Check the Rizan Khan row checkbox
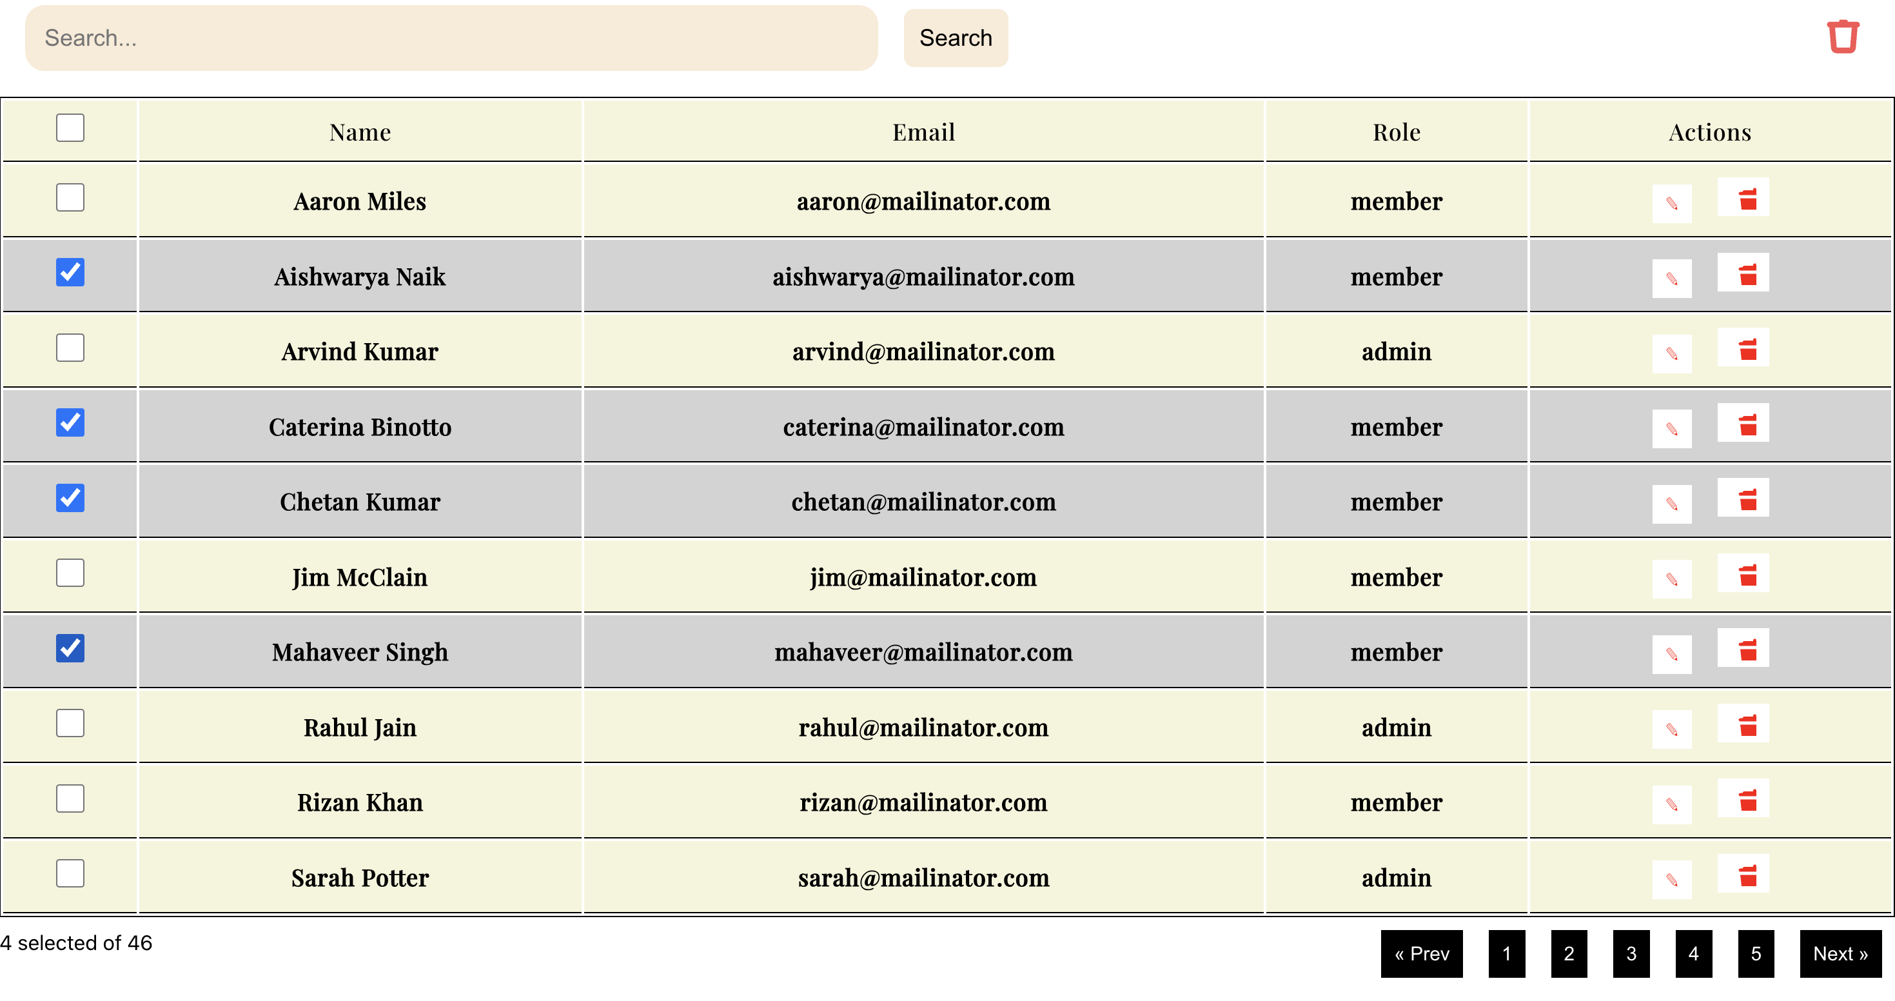 (70, 798)
